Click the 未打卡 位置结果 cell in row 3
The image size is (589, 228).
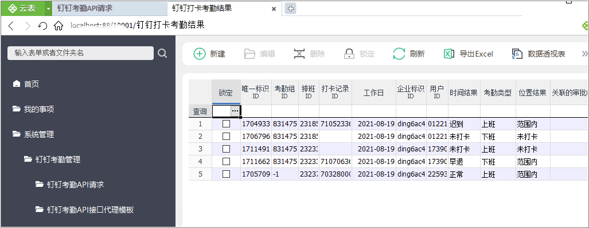pyautogui.click(x=533, y=149)
